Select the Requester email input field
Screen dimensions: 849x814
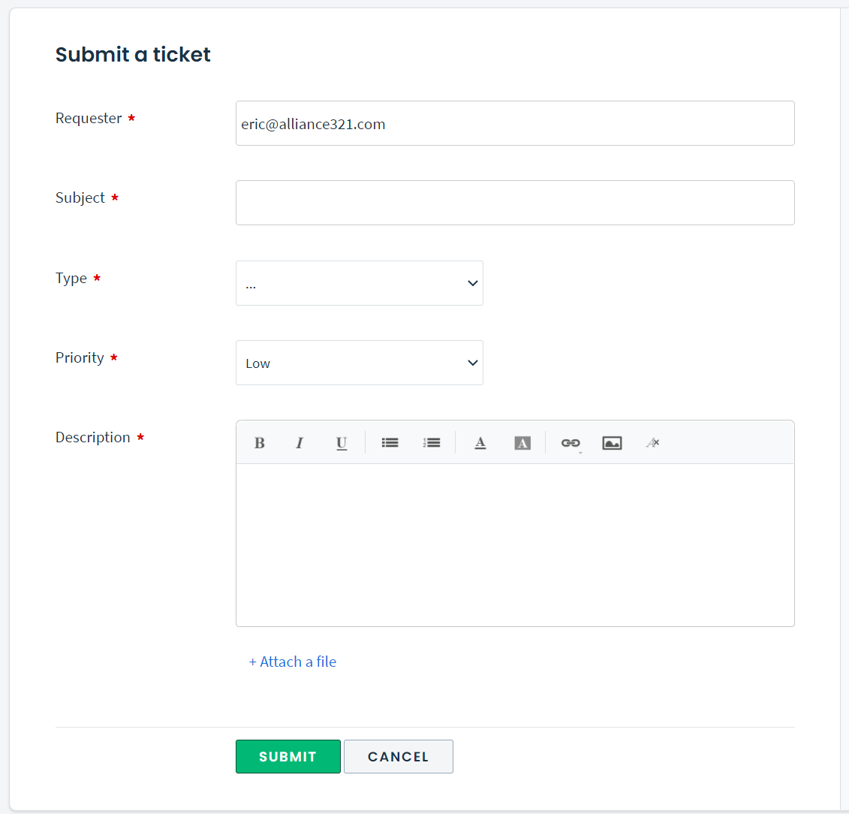tap(515, 123)
